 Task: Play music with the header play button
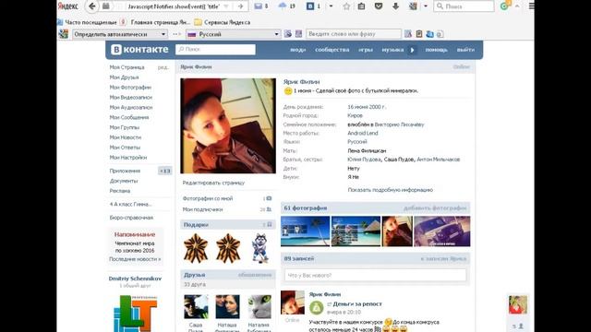tap(413, 50)
